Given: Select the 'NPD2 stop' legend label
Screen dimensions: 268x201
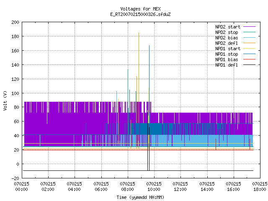Looking at the screenshot, I should 227,32.
